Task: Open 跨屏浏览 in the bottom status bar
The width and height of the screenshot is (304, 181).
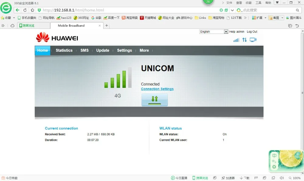Action: (x=200, y=178)
